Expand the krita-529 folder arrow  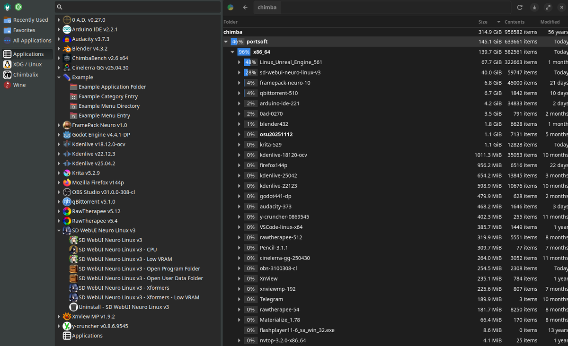click(x=239, y=145)
